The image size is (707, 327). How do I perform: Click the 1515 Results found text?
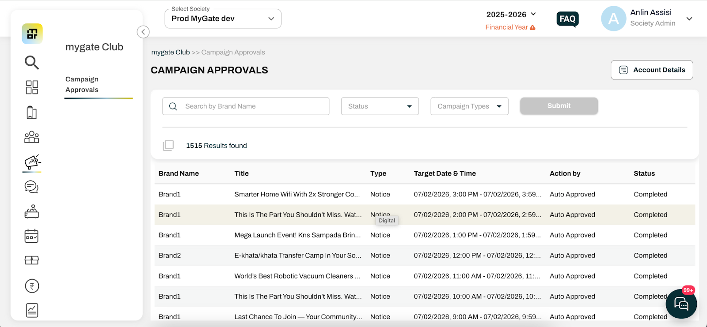217,146
